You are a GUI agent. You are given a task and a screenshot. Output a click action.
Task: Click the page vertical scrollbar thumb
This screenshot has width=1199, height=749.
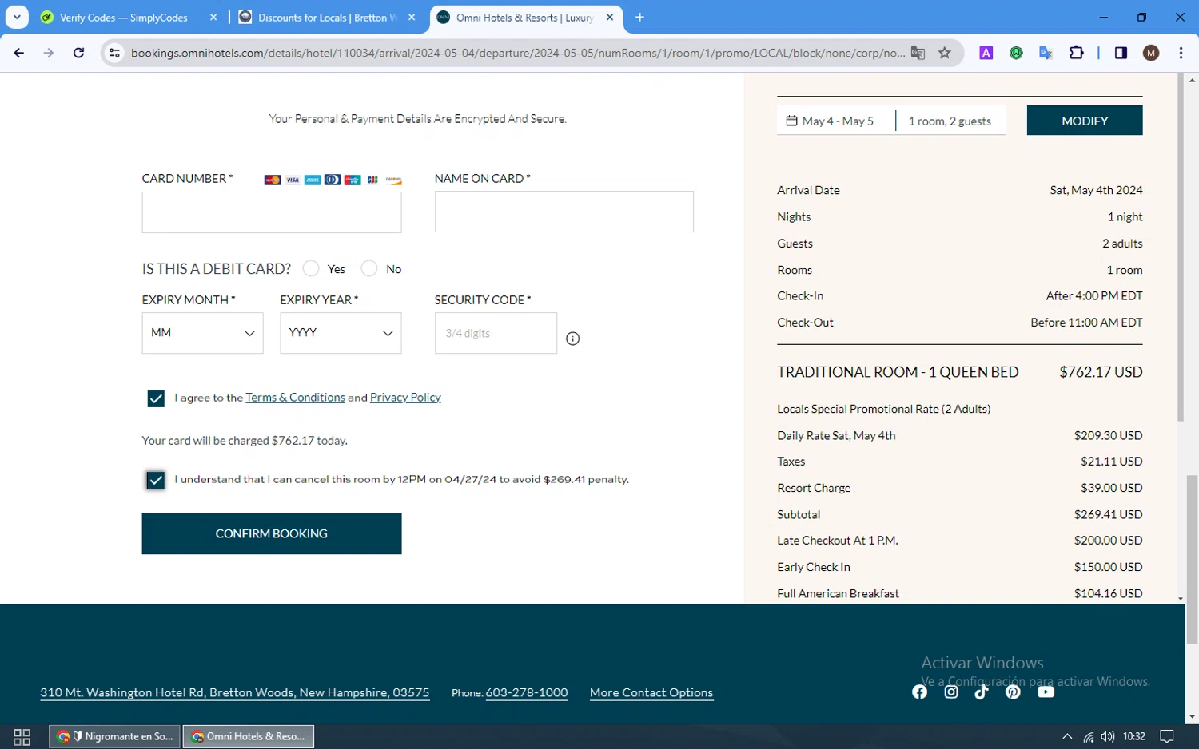(1192, 559)
